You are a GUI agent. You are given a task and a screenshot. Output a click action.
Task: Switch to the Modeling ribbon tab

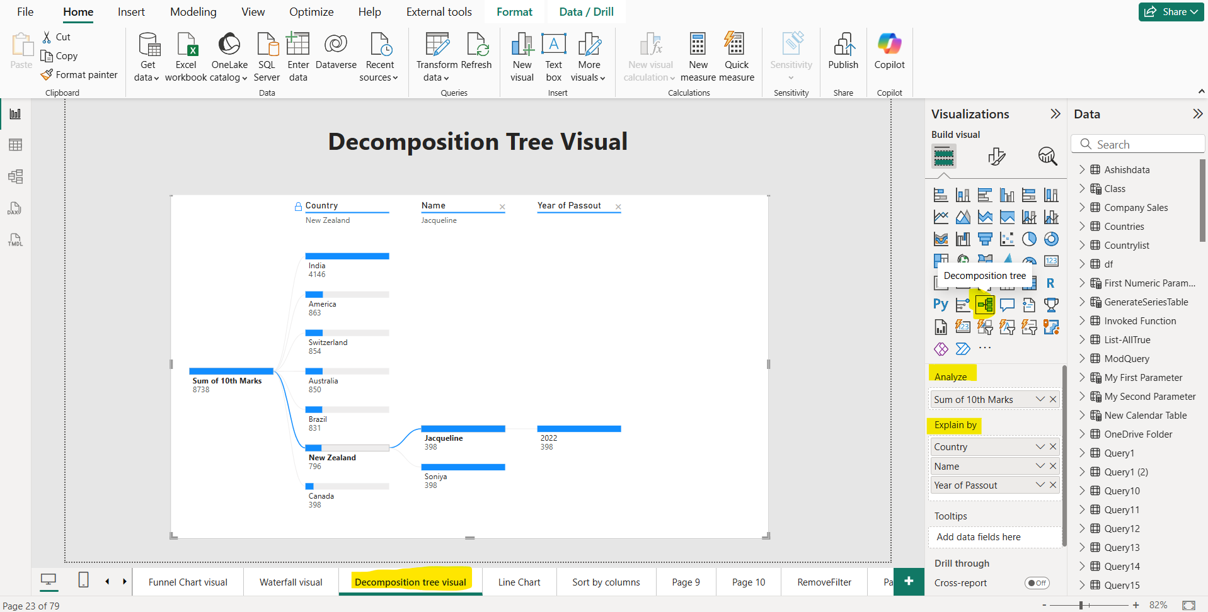(193, 11)
